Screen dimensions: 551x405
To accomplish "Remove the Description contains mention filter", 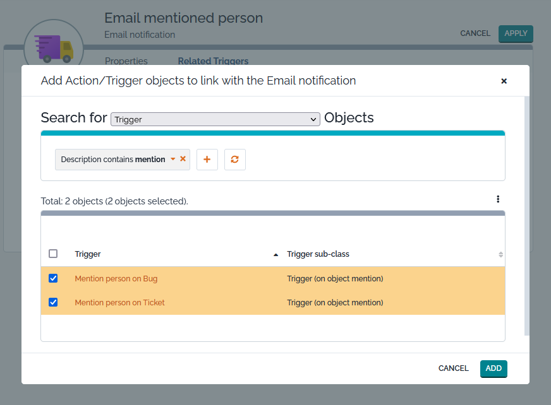I will (x=183, y=160).
